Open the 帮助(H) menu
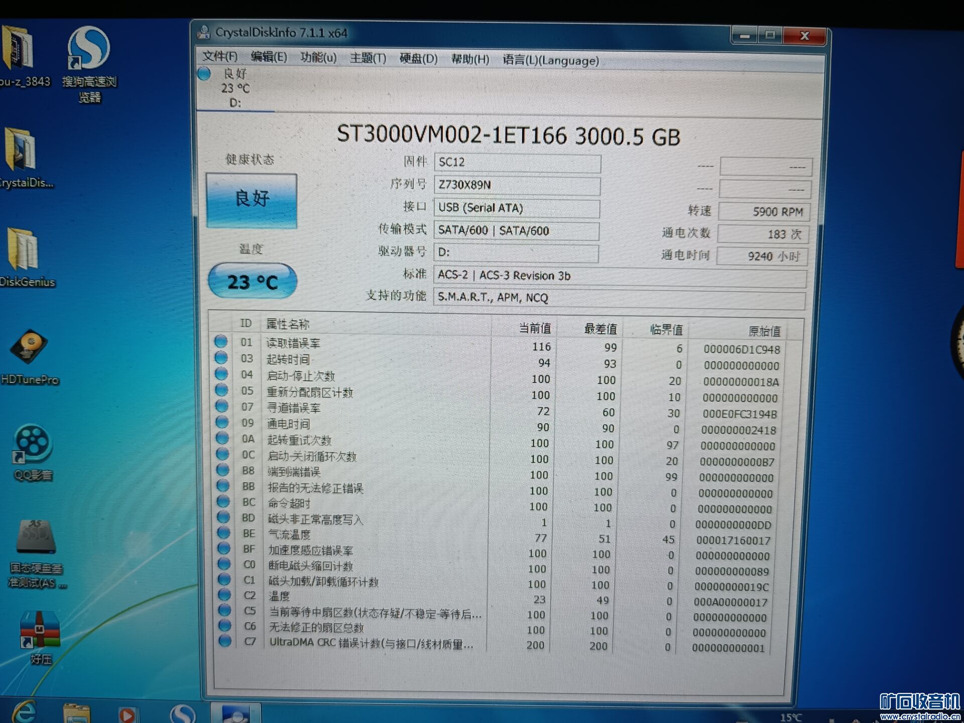 pos(470,59)
